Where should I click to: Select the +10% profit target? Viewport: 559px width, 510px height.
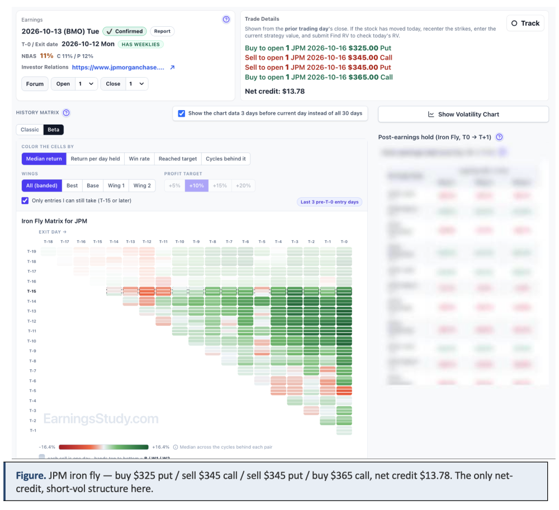pos(196,185)
